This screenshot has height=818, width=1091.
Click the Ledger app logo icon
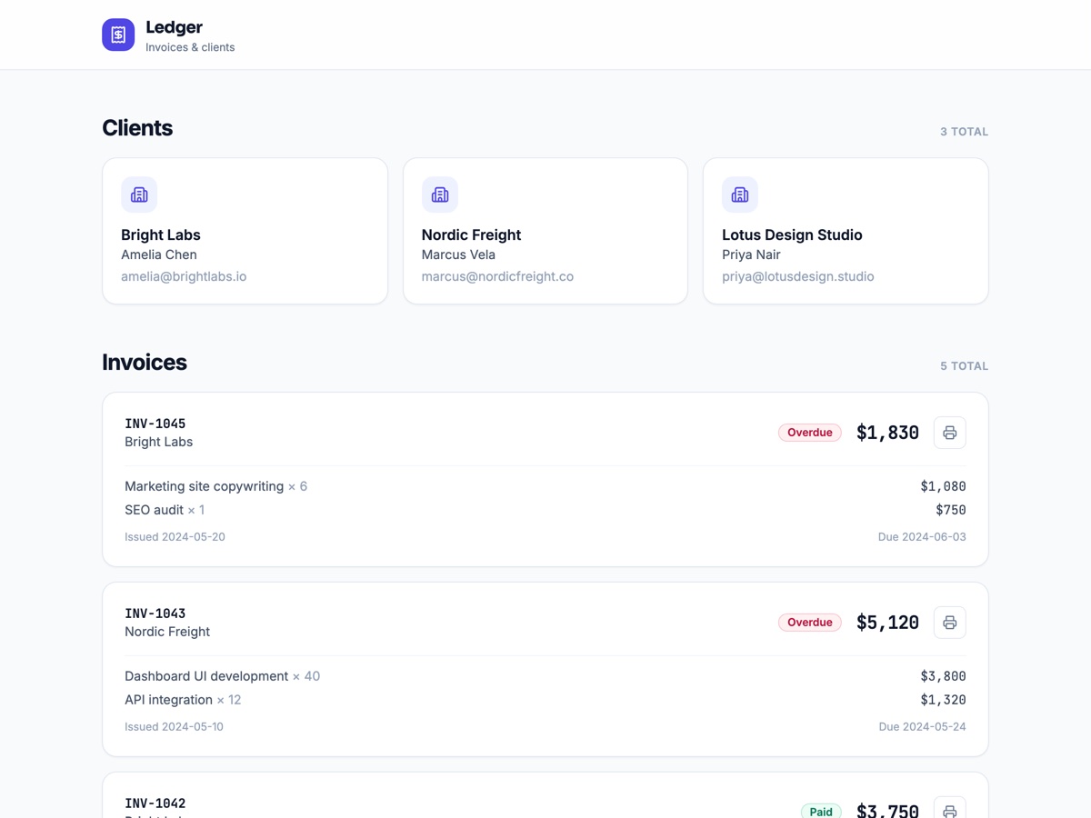(118, 35)
